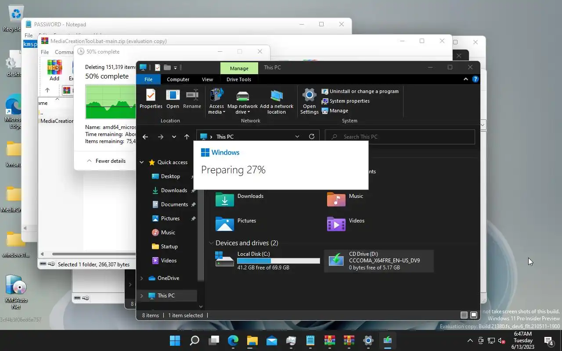Switch to details view in status bar
This screenshot has height=351, width=562.
coord(464,315)
